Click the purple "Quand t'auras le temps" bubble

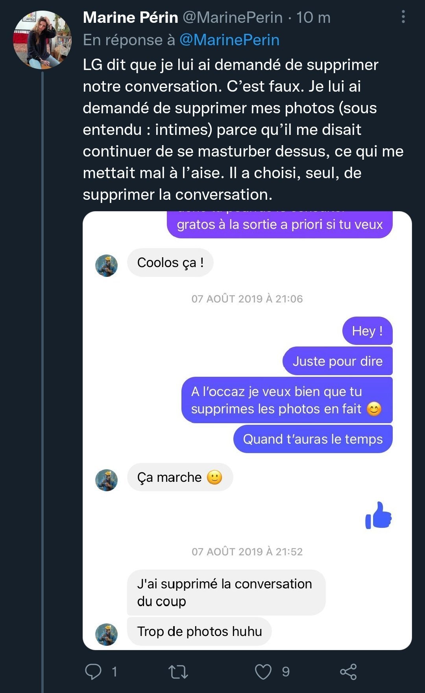[313, 439]
